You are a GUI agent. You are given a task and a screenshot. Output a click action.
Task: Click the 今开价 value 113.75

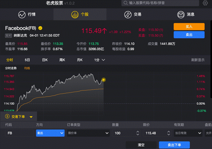(94, 44)
